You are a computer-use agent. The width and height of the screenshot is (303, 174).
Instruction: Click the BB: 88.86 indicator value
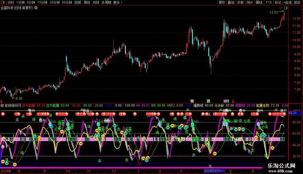pos(158,105)
